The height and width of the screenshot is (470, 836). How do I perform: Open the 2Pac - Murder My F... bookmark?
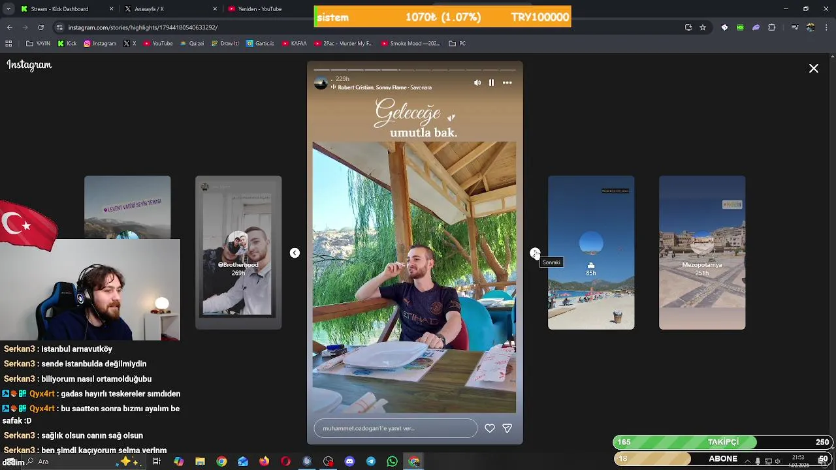[343, 44]
